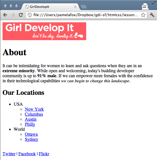The image size is (157, 160).
Task: Click the Girl Develop It logo banner
Action: tap(44, 31)
